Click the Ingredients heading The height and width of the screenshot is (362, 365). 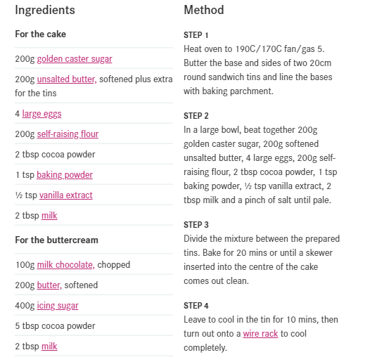[45, 10]
